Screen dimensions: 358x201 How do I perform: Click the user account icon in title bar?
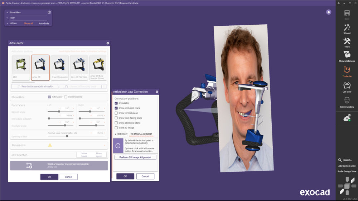pyautogui.click(x=339, y=3)
